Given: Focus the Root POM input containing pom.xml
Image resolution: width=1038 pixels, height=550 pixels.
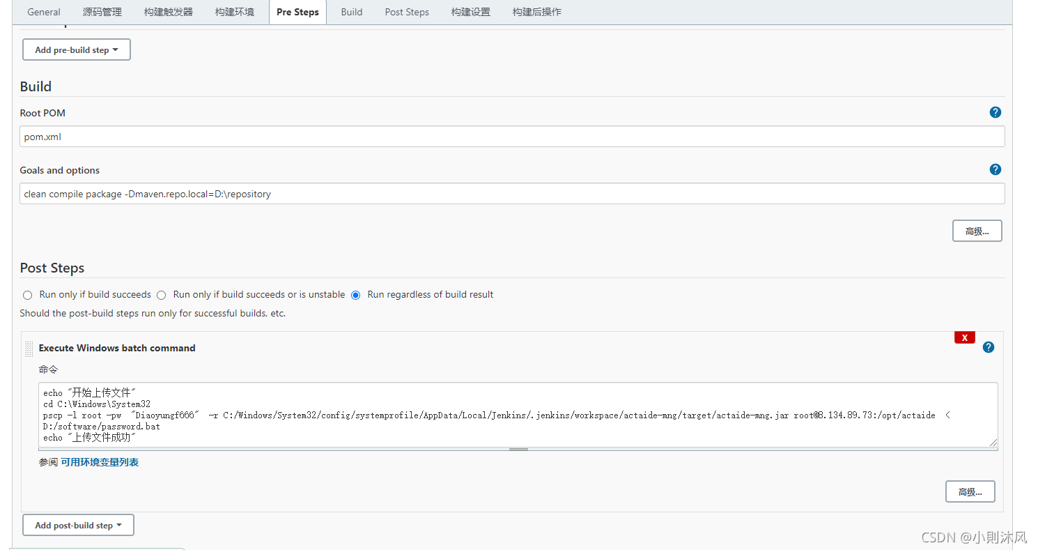Looking at the screenshot, I should [512, 137].
